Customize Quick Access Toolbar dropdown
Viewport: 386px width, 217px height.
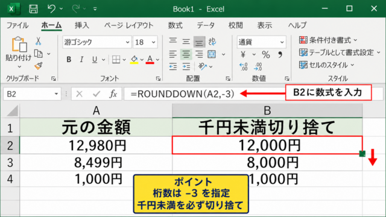[95, 9]
